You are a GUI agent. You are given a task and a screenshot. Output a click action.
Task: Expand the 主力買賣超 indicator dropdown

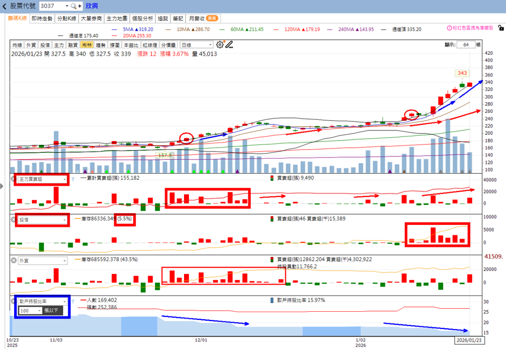coord(42,179)
